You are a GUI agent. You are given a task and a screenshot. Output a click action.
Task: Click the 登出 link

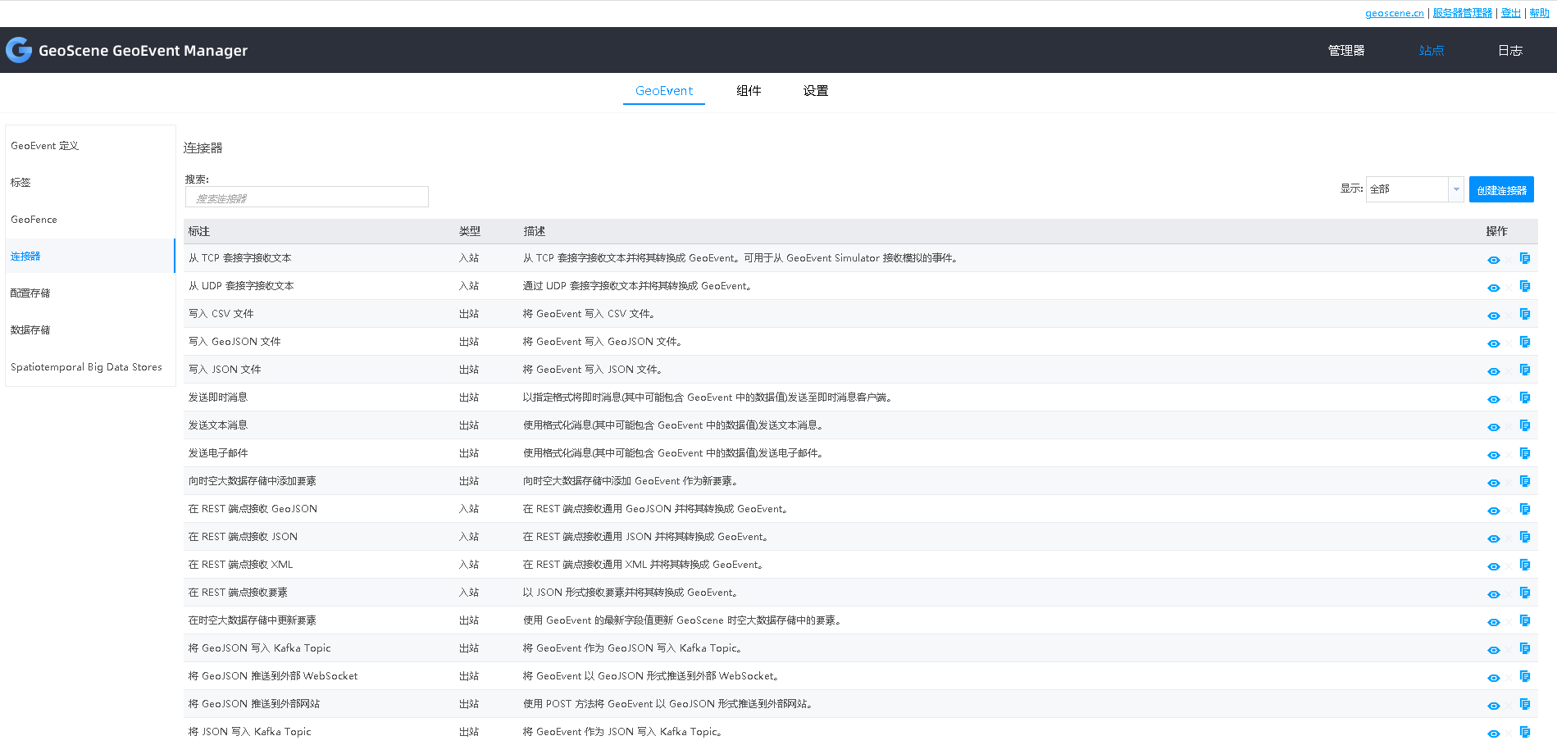pos(1510,12)
